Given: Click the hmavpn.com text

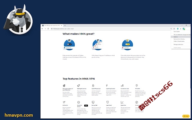Looking at the screenshot, I should (x=19, y=115).
